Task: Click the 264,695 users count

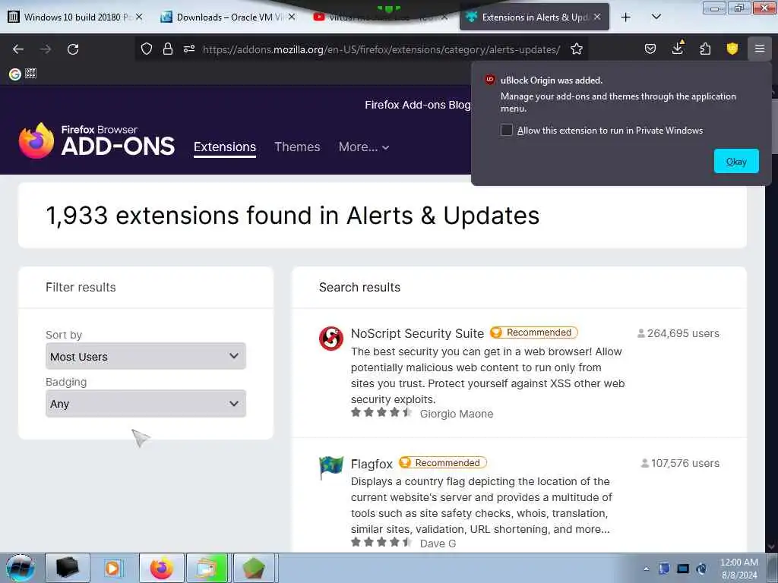Action: [678, 333]
